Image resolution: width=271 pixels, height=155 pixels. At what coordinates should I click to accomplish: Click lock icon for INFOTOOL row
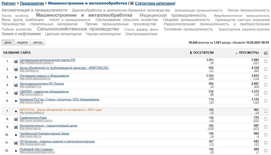pyautogui.click(x=16, y=111)
